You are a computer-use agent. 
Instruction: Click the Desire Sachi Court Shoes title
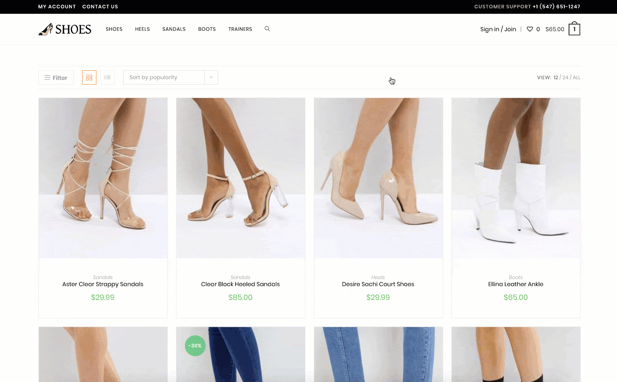(378, 284)
